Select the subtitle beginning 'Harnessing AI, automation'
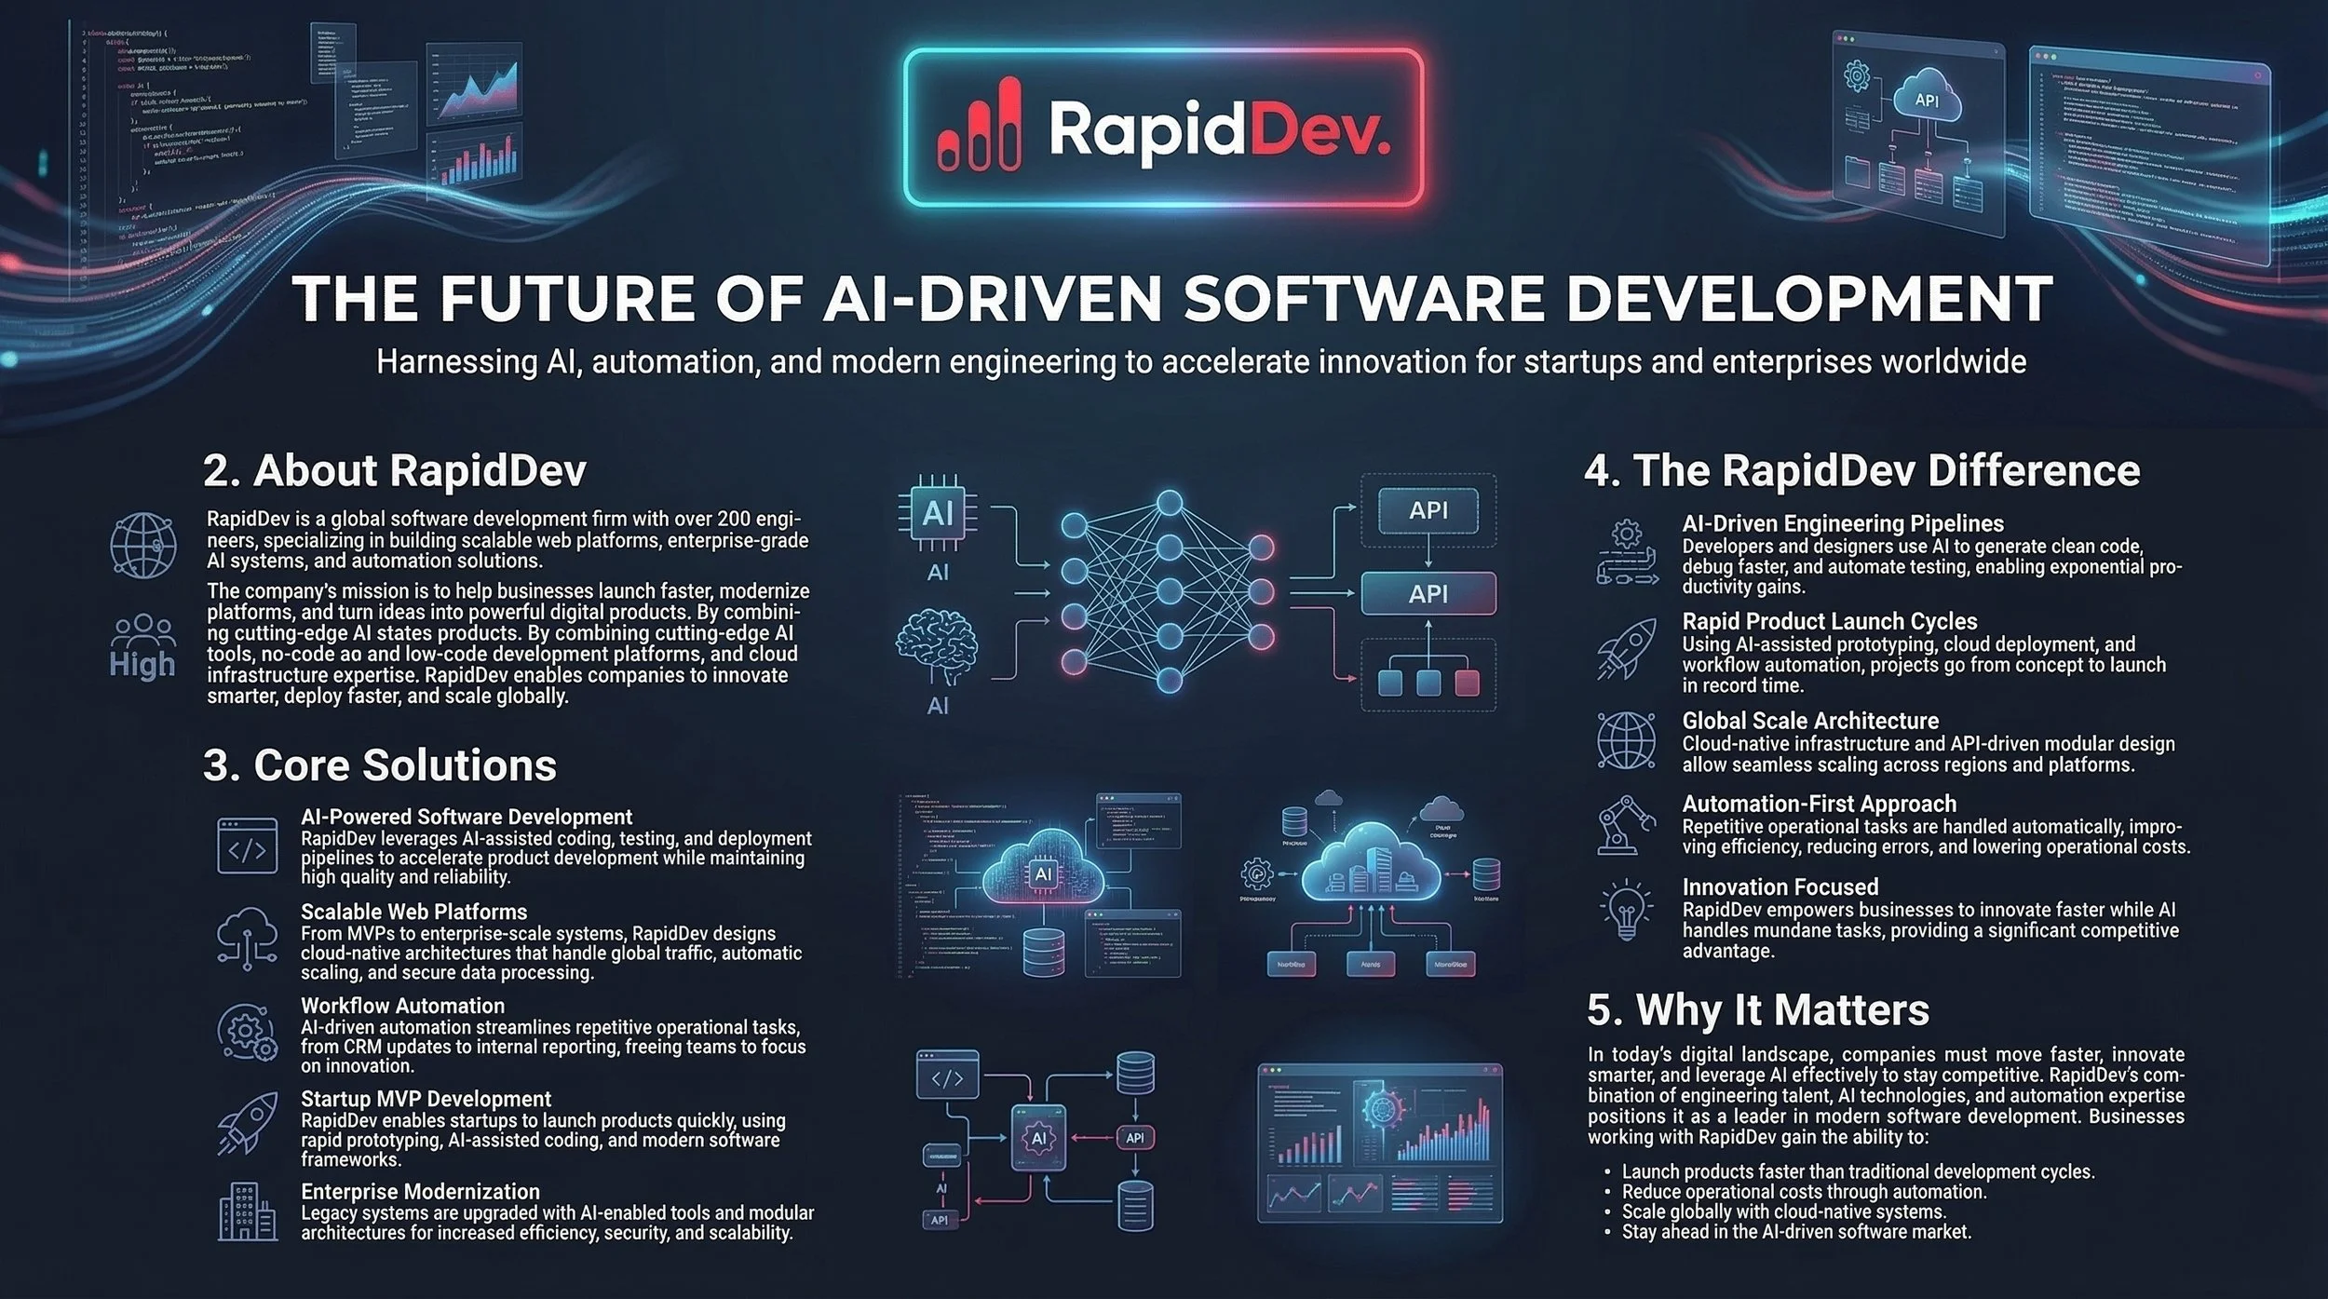The width and height of the screenshot is (2328, 1299). click(1201, 361)
